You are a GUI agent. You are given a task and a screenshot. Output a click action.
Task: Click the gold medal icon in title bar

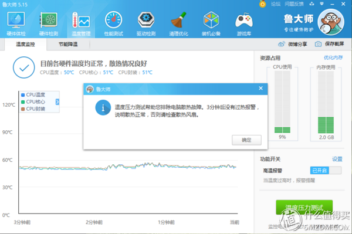[x=262, y=4]
